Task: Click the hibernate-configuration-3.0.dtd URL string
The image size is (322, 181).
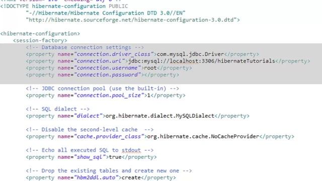Action: 131,20
